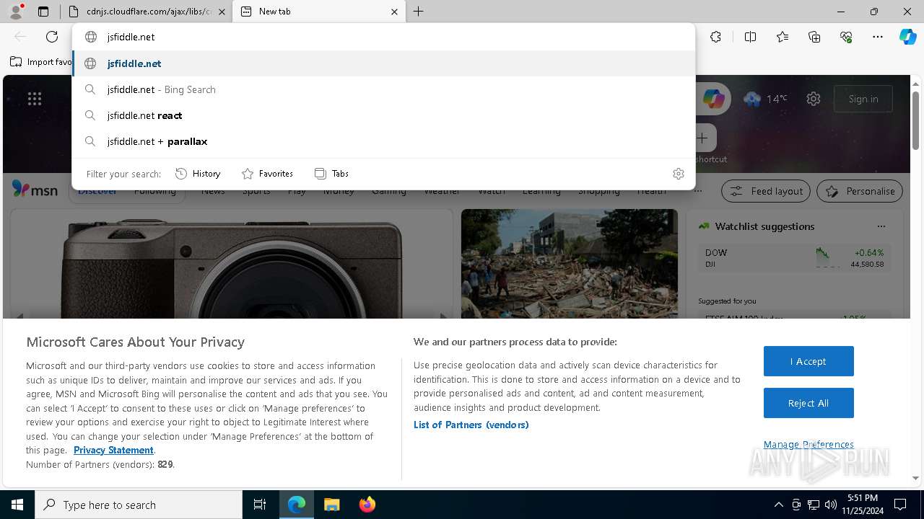The height and width of the screenshot is (519, 924).
Task: Open the tab actions menu icon
Action: [x=43, y=12]
